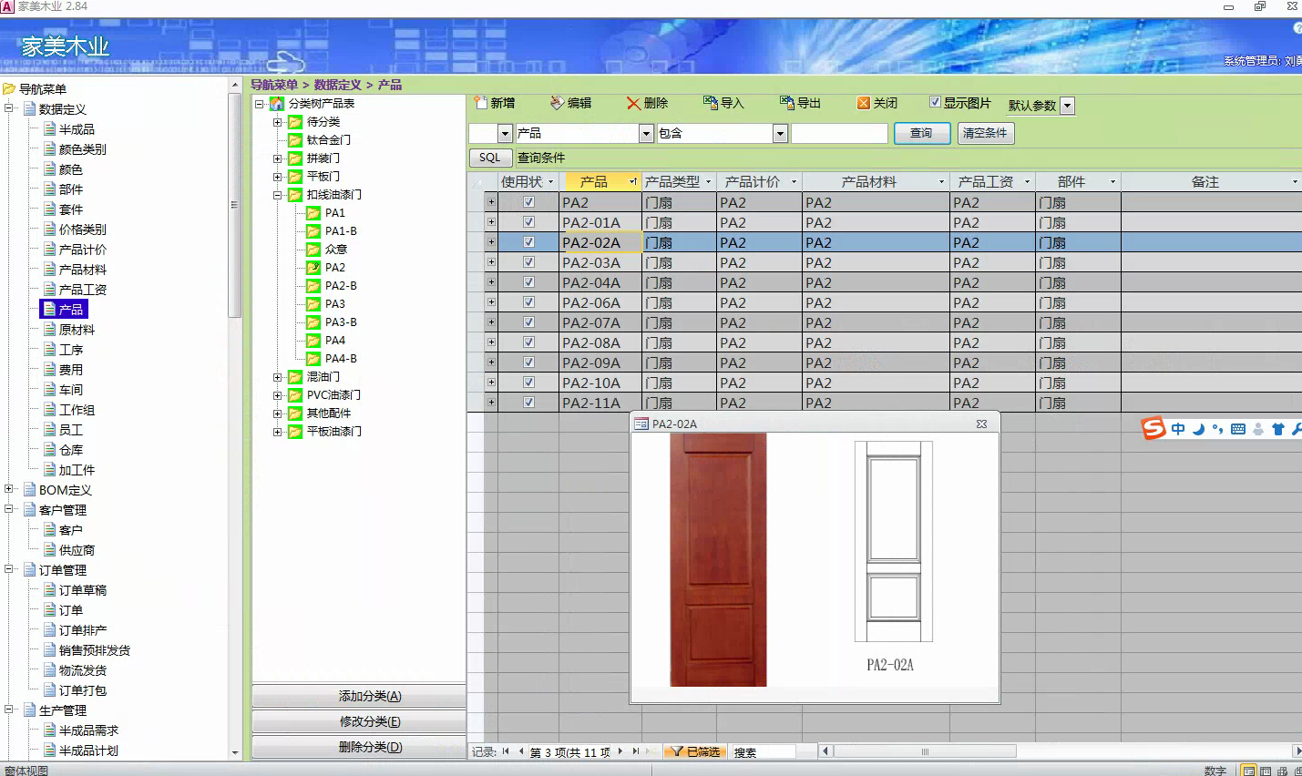Toggle 使用状 checkbox for row PA2-01A
The height and width of the screenshot is (776, 1302).
coord(528,222)
